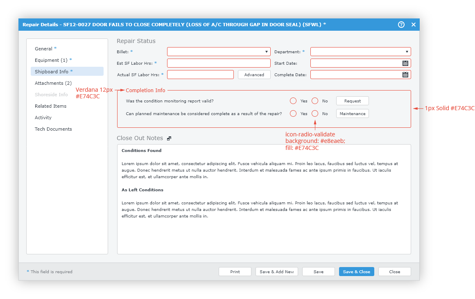Screen dimensions: 475x299
Task: Open the help question mark icon
Action: tap(401, 25)
